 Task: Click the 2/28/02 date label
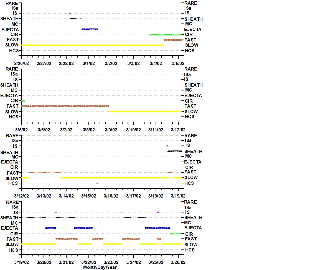(66, 64)
